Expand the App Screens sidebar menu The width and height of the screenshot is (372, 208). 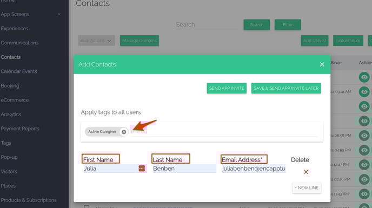click(30, 14)
